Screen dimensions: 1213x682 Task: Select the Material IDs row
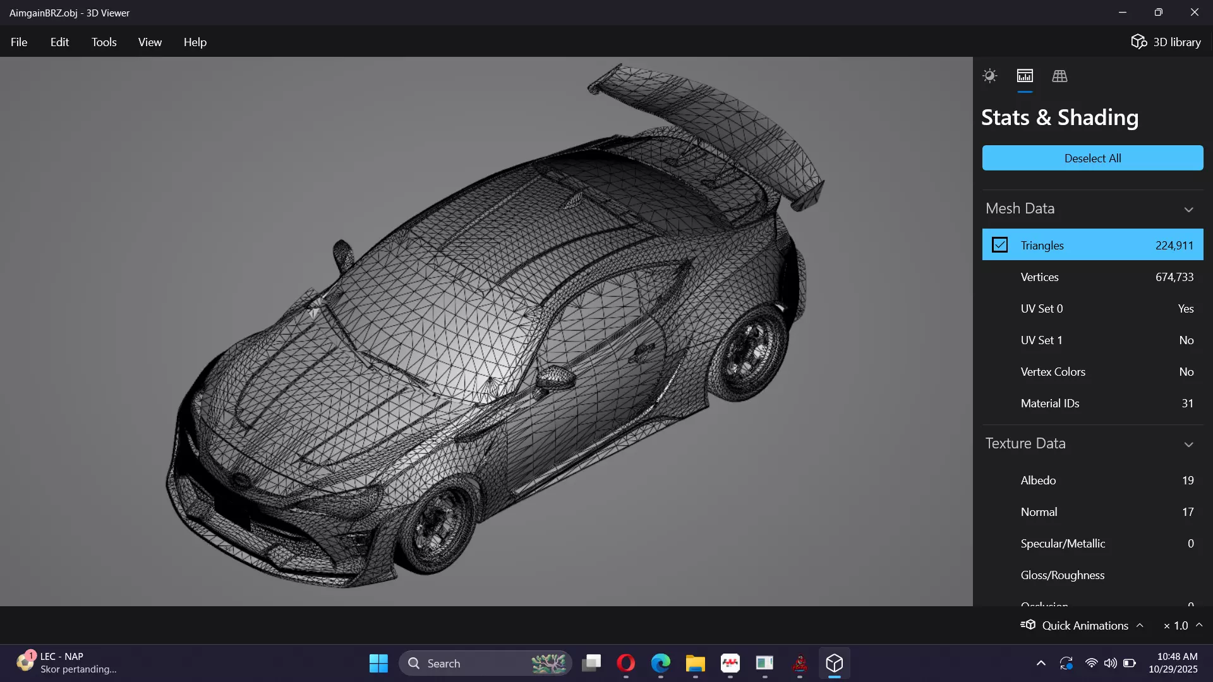[x=1092, y=403]
